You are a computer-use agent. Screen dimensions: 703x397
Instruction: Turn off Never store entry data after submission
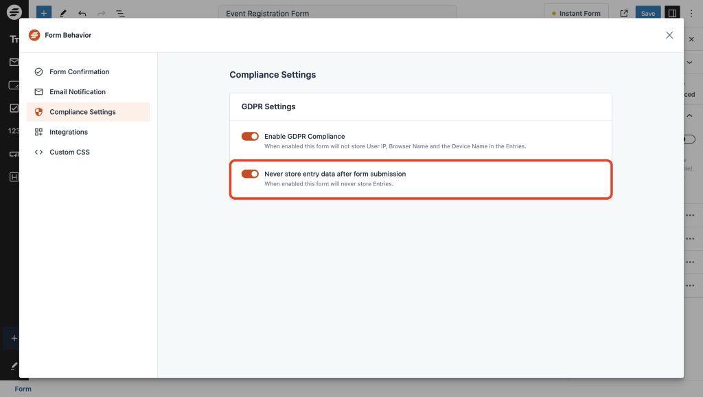(250, 174)
